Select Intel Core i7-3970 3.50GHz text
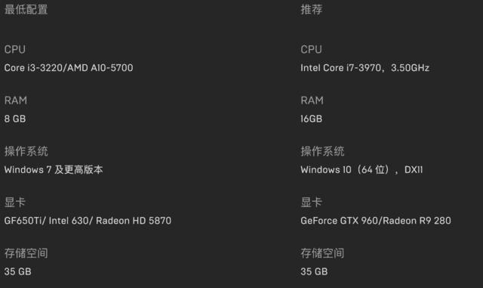The height and width of the screenshot is (288, 483). 365,67
